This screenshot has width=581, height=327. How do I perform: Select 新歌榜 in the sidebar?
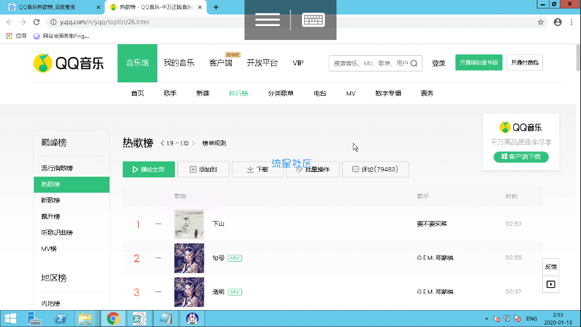51,200
